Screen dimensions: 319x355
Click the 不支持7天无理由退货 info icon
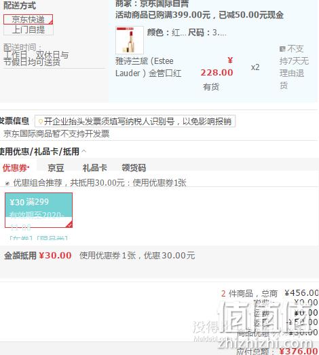[x=282, y=49]
